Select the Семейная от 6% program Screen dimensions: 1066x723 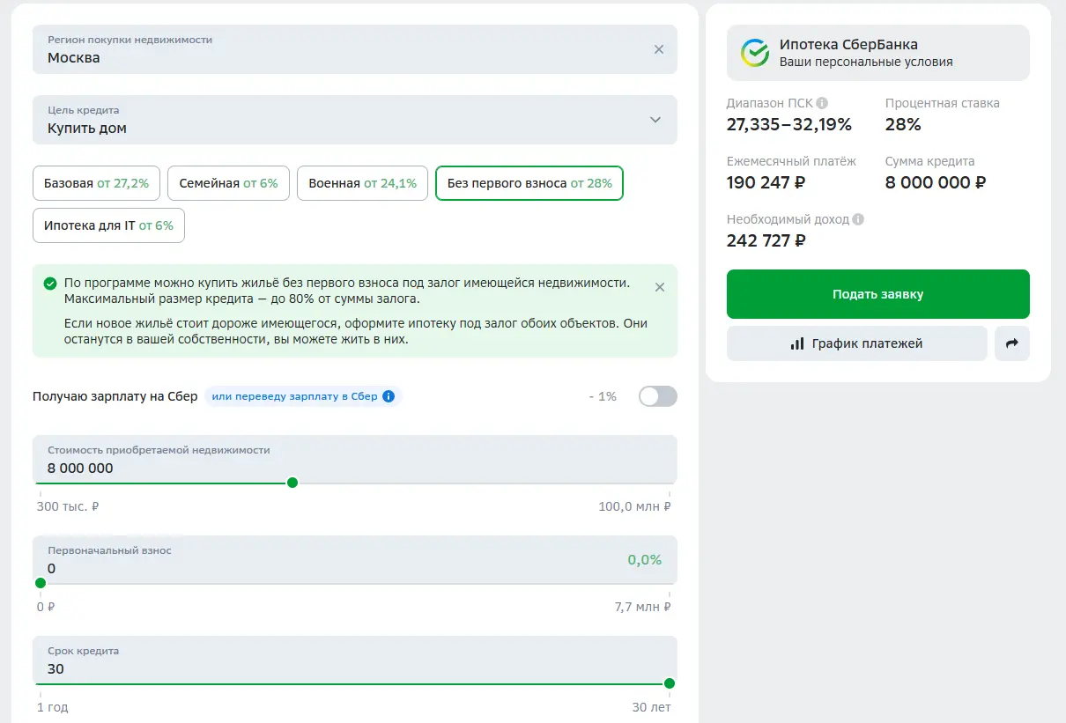tap(228, 183)
